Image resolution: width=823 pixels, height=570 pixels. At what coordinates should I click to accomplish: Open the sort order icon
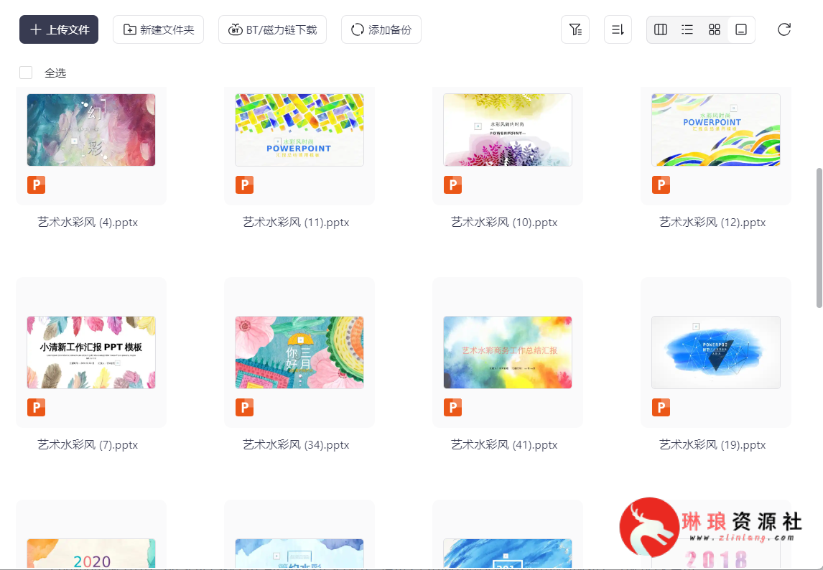click(x=618, y=29)
